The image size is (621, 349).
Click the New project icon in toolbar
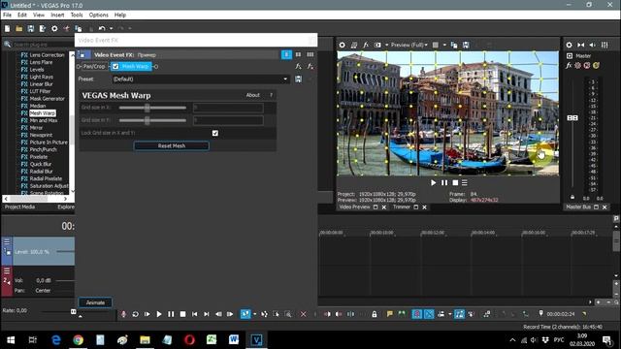point(7,28)
